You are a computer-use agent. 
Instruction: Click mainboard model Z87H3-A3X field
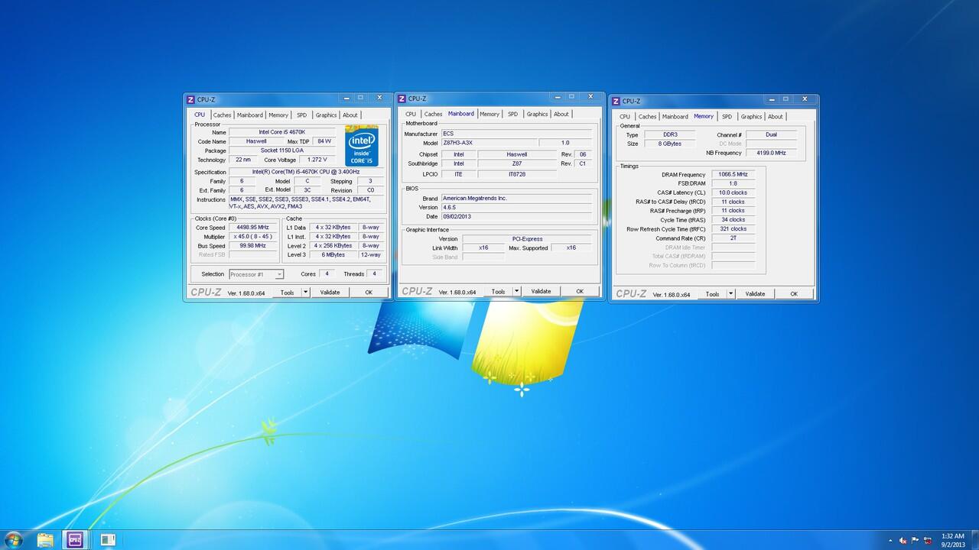pos(489,143)
